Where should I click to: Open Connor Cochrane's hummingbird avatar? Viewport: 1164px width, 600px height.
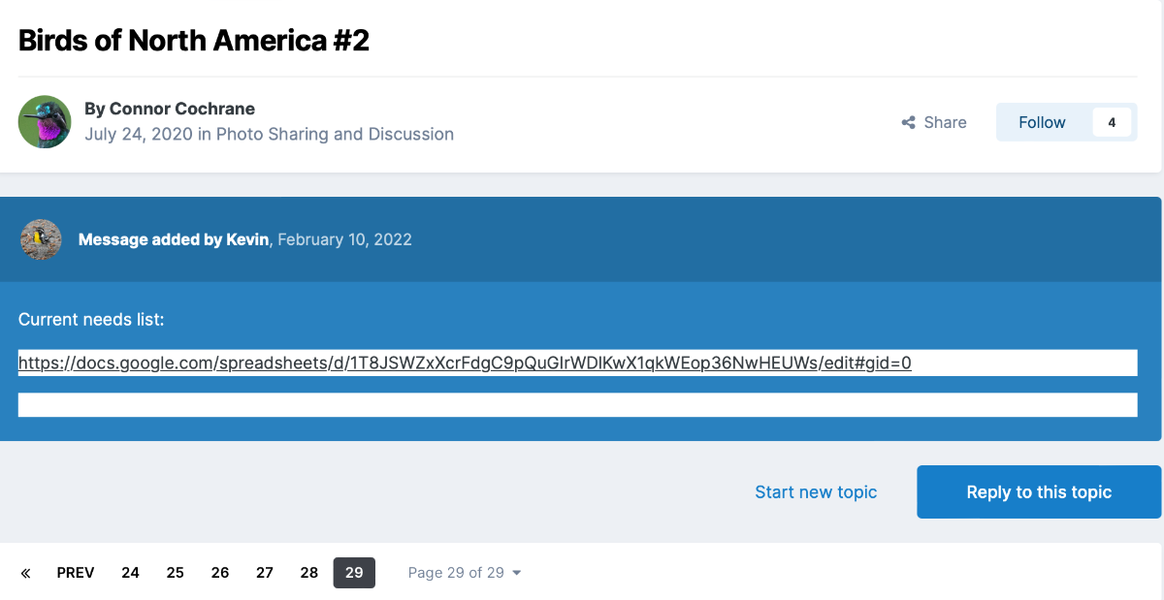point(45,122)
